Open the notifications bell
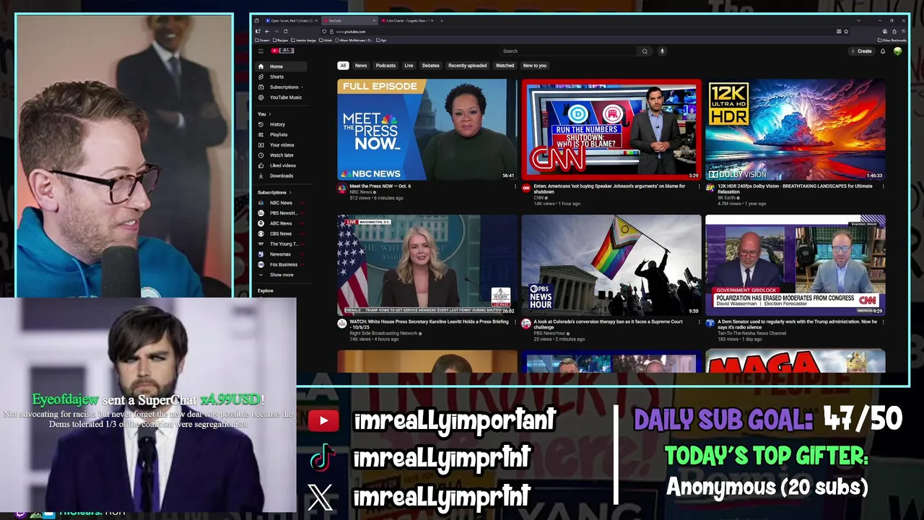Screen dimensions: 924x520 (x=882, y=51)
